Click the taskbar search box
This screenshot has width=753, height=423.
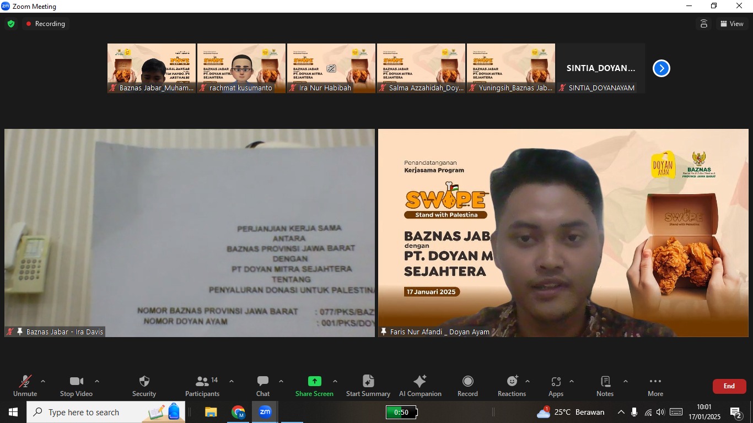pyautogui.click(x=106, y=412)
